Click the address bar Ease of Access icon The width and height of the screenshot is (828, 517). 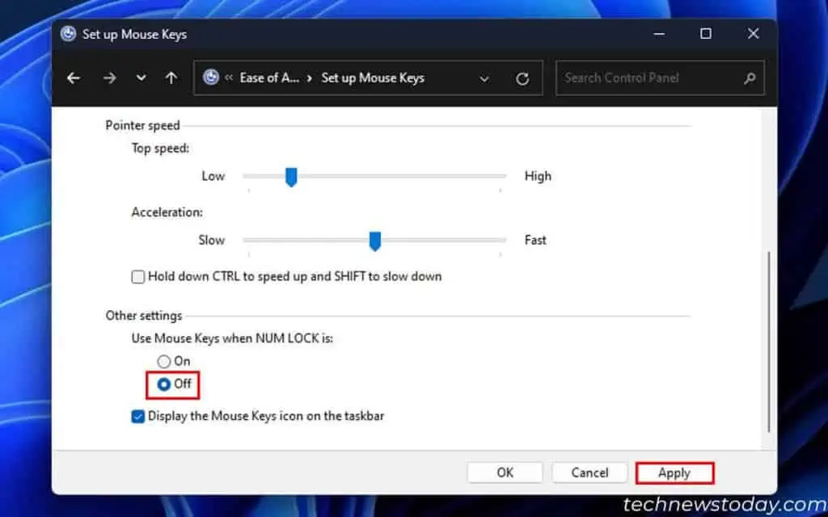211,78
